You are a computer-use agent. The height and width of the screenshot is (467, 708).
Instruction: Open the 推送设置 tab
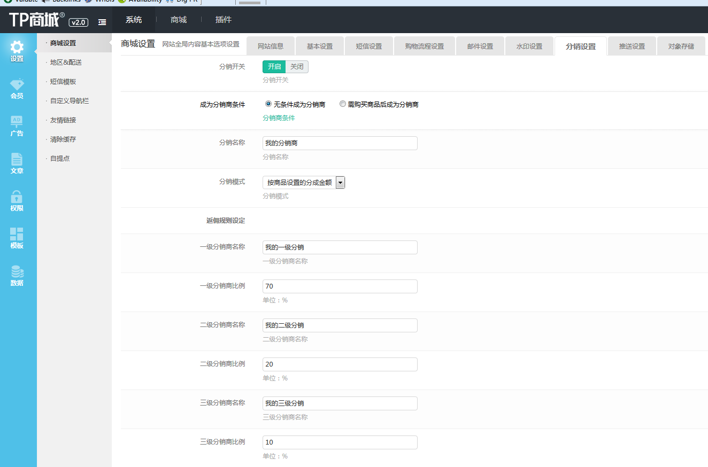(632, 46)
